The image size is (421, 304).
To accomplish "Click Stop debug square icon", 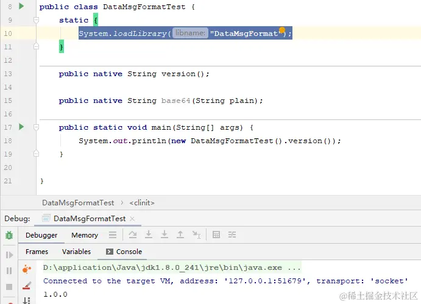I will click(9, 287).
